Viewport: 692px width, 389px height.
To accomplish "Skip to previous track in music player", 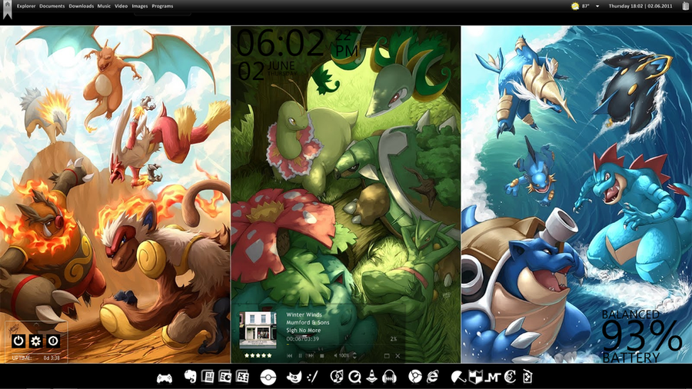I will pos(290,355).
